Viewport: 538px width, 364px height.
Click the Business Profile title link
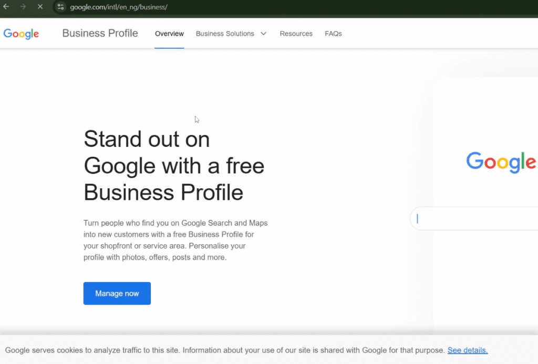100,33
